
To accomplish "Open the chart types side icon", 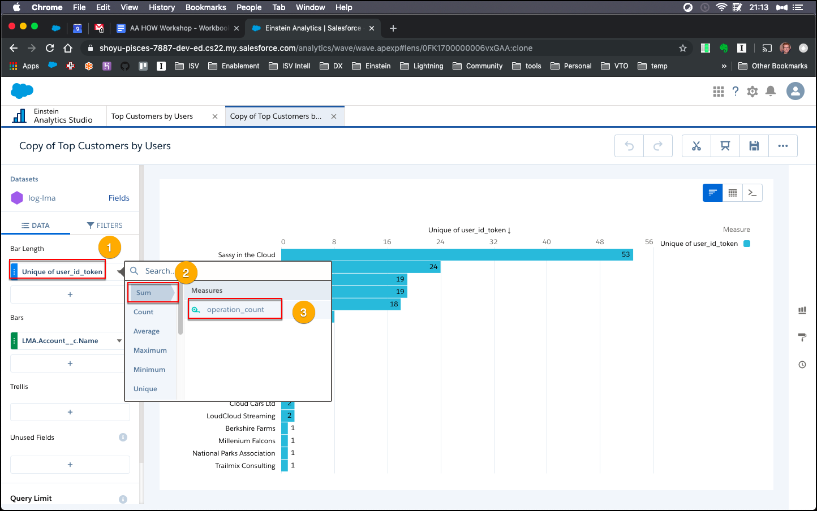I will pyautogui.click(x=802, y=310).
